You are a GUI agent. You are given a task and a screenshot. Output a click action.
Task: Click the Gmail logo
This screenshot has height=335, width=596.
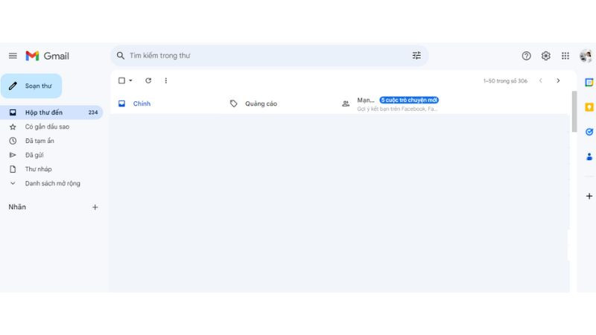pyautogui.click(x=47, y=56)
